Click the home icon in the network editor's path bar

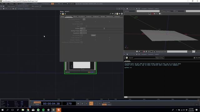coord(16,9)
